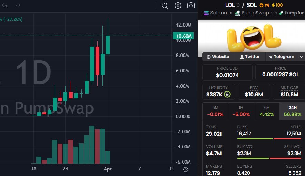Click the undo arrow in chart toolbar
Screen dimensions: 305x176
5,6
